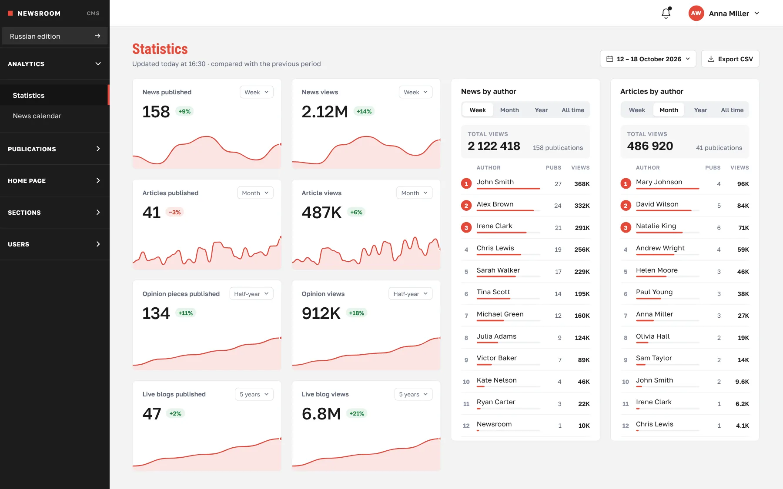
Task: Expand the Home Page sidebar section
Action: click(x=54, y=181)
